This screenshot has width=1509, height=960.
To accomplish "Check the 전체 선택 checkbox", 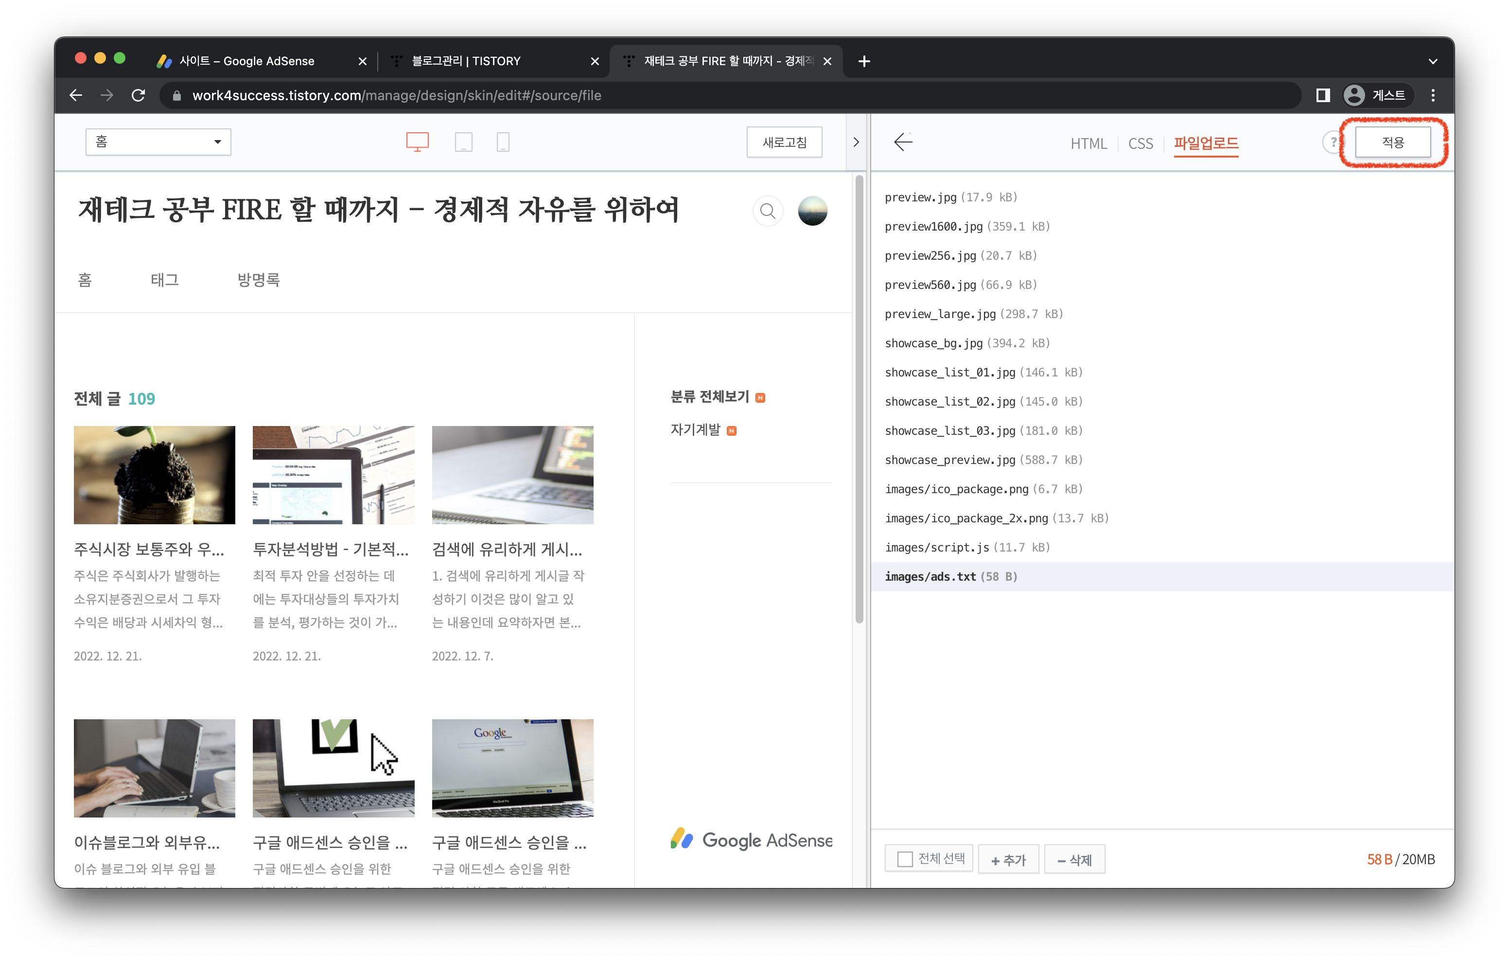I will 904,858.
